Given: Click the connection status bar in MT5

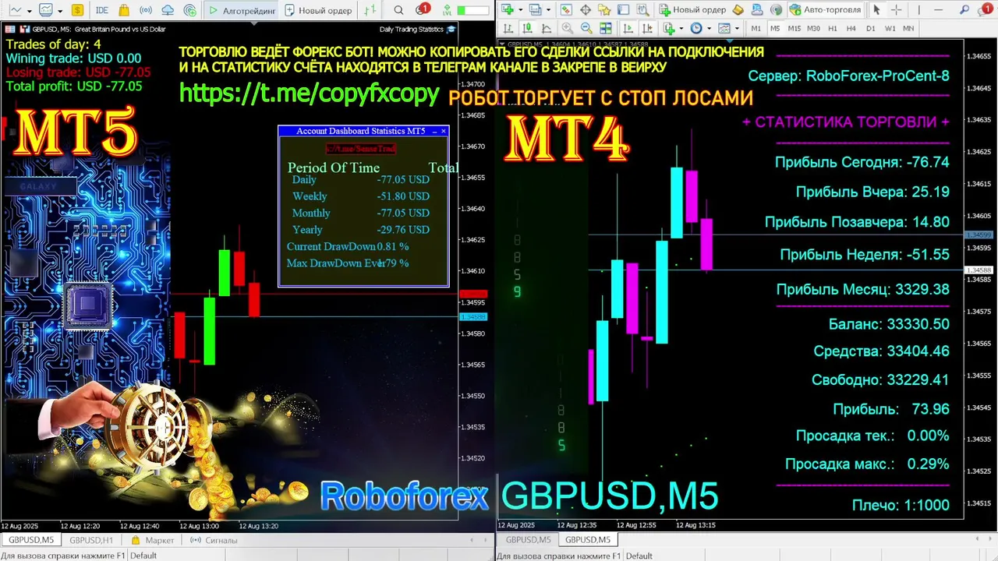Looking at the screenshot, I should click(472, 10).
